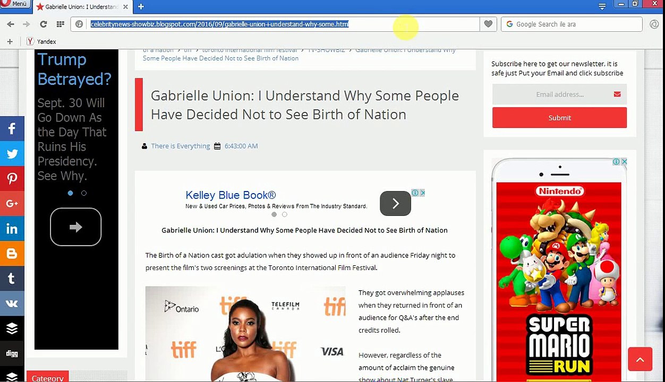Click the envelope icon in email field
The image size is (665, 382).
617,94
